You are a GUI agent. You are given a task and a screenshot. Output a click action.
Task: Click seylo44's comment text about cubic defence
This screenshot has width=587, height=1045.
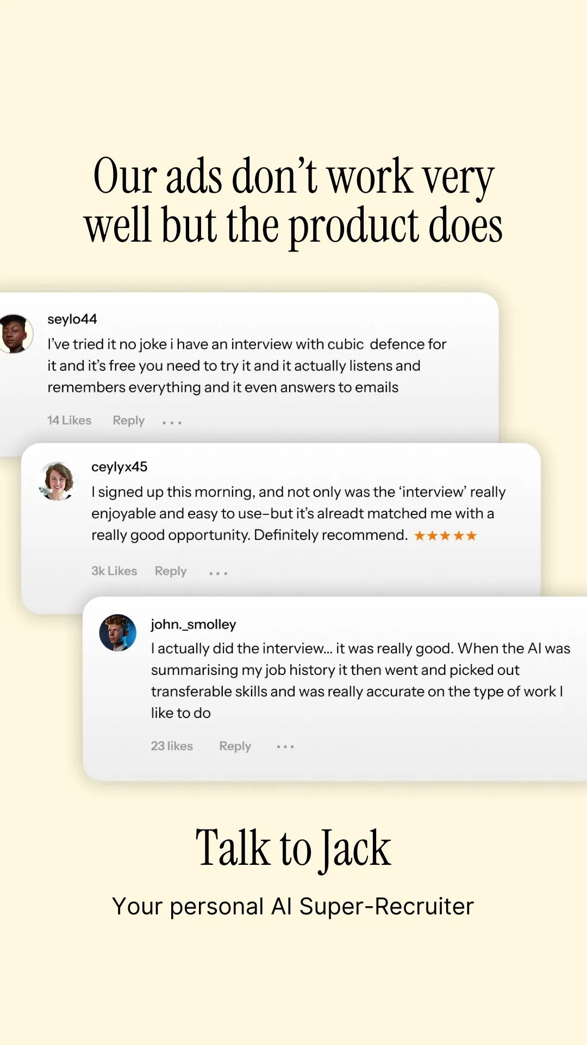(247, 366)
